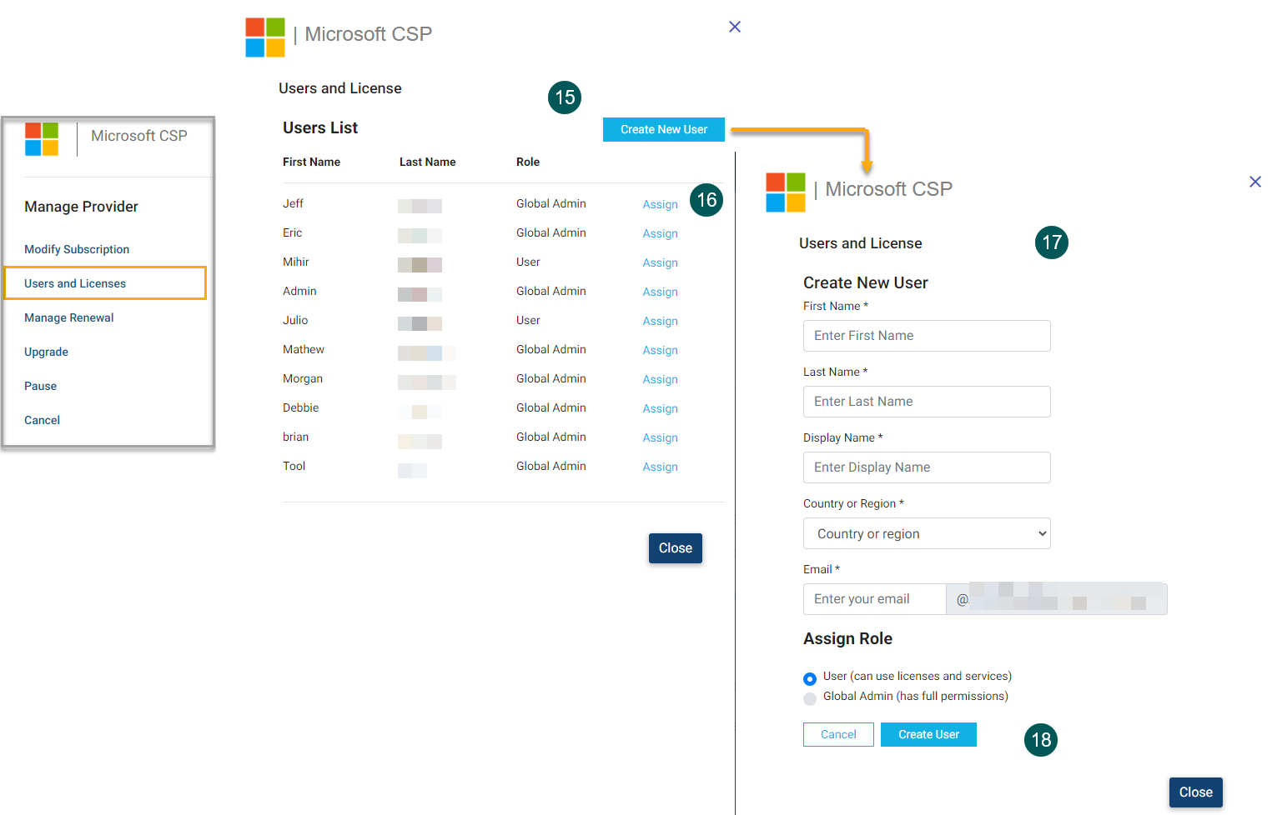This screenshot has width=1277, height=815.
Task: Click the first name Julio
Action: (x=295, y=320)
